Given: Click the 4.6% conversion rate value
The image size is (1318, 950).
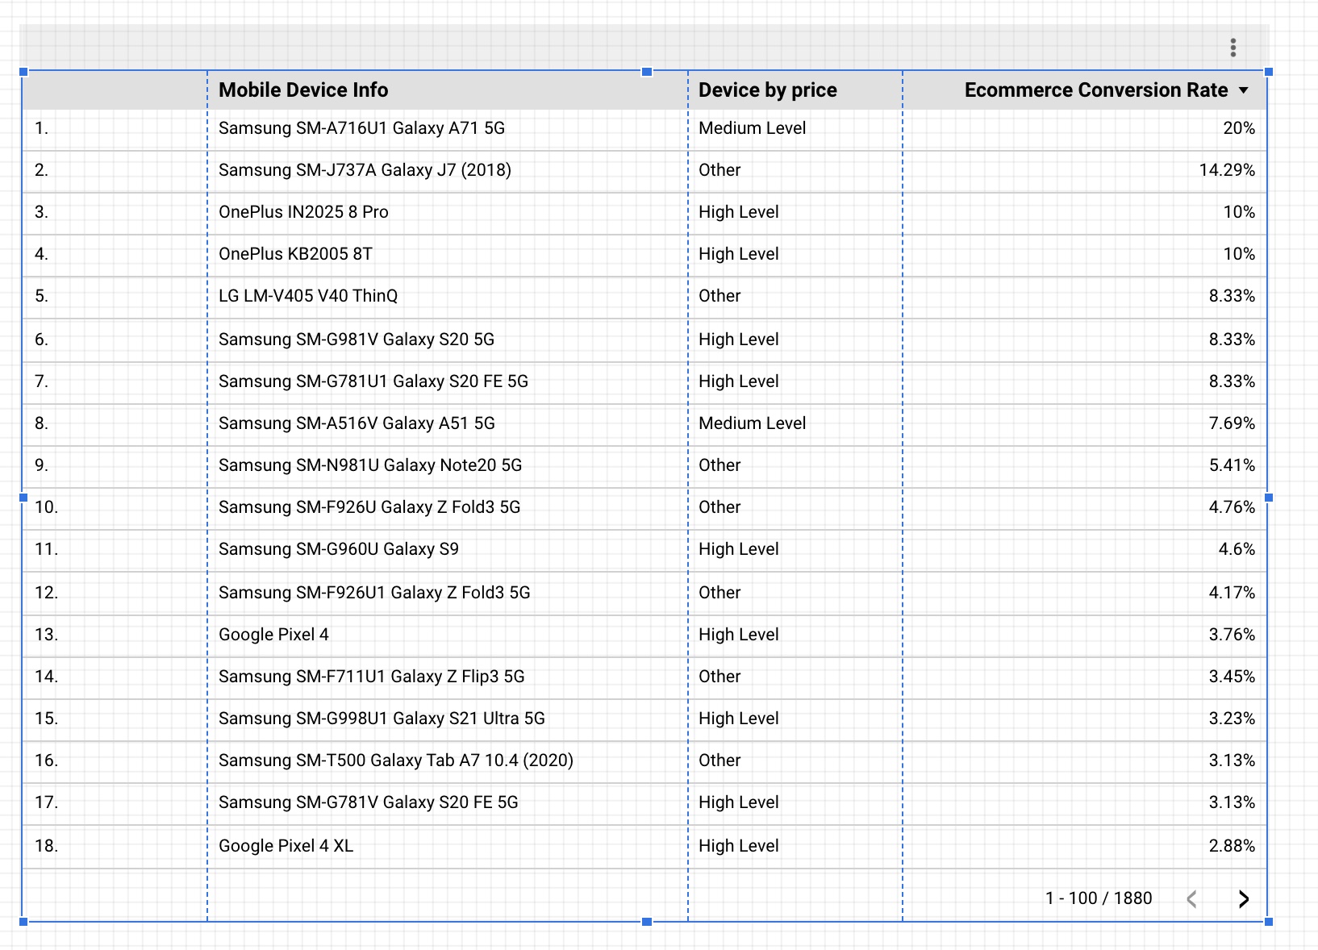Looking at the screenshot, I should [x=1237, y=549].
